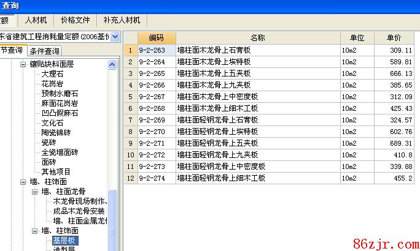Select 花岗岩 tree item
This screenshot has width=420, height=251.
coord(52,84)
